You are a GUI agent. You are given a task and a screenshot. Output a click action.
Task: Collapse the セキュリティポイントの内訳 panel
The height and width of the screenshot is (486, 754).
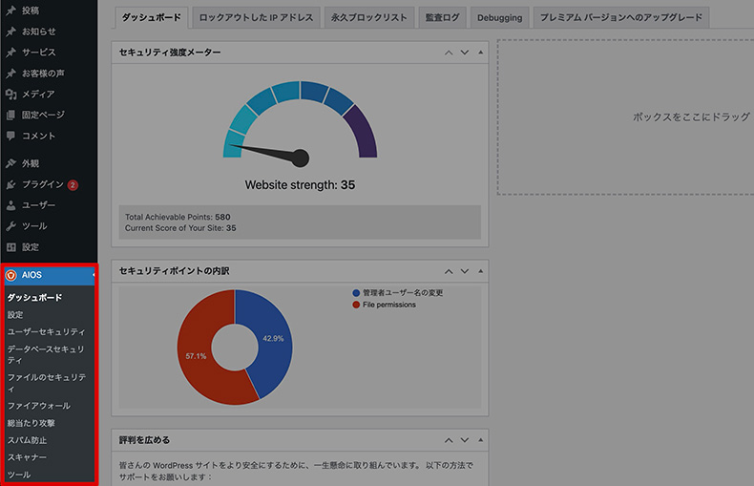[480, 271]
